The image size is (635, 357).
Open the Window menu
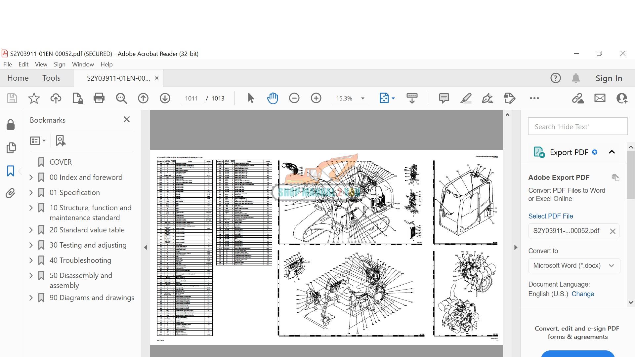tap(83, 64)
